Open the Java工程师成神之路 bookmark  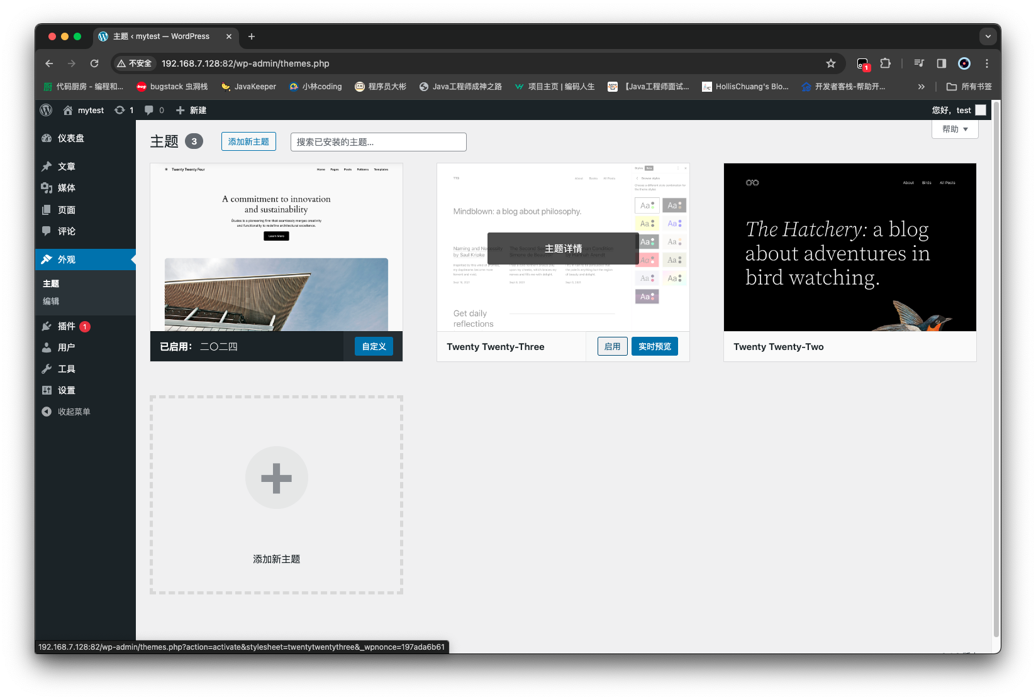[460, 87]
